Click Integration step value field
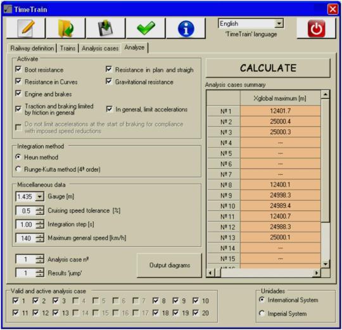Image resolution: width=342 pixels, height=330 pixels. click(26, 224)
